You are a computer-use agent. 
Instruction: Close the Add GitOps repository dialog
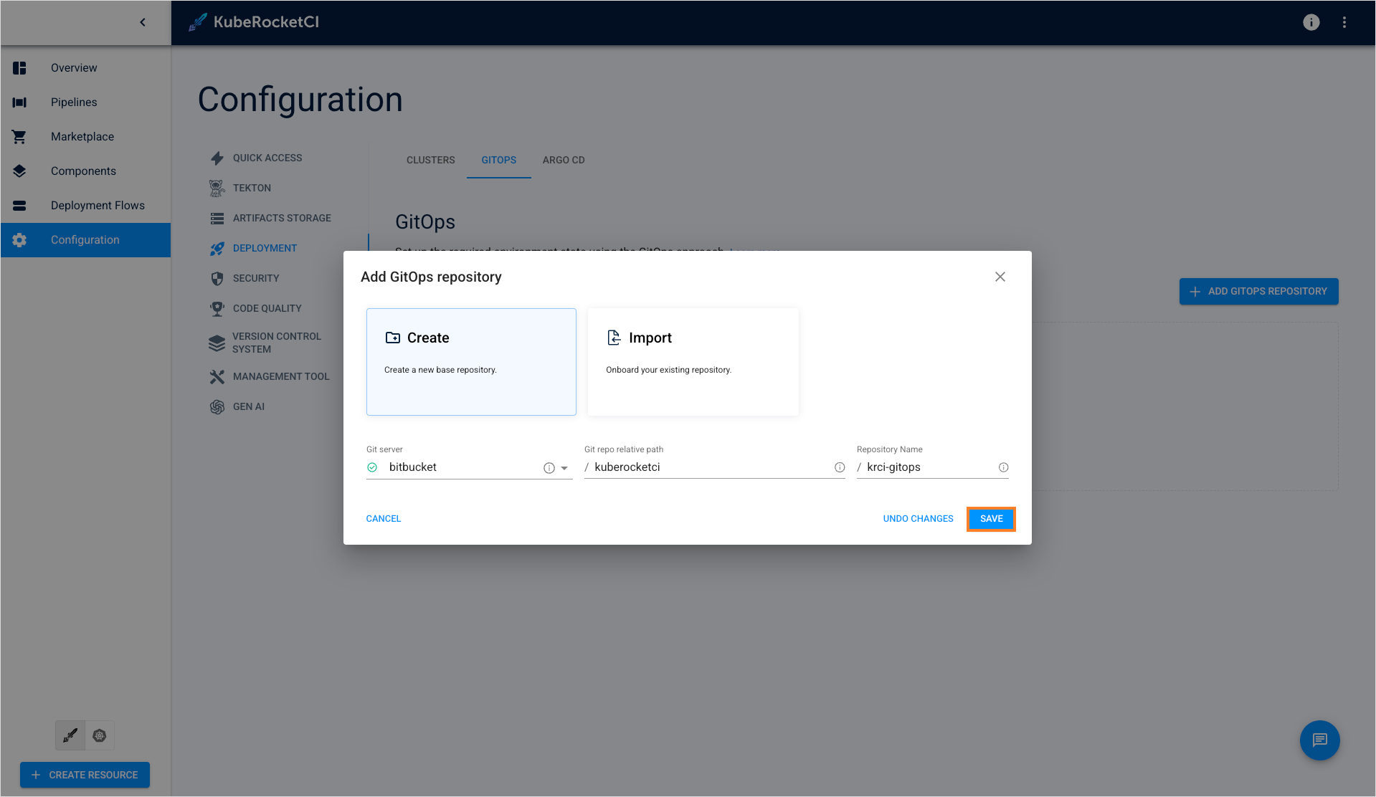(1000, 277)
